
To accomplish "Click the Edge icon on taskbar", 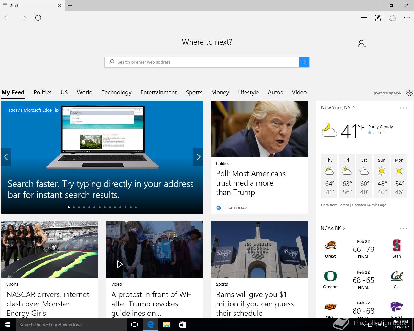I will click(x=151, y=325).
